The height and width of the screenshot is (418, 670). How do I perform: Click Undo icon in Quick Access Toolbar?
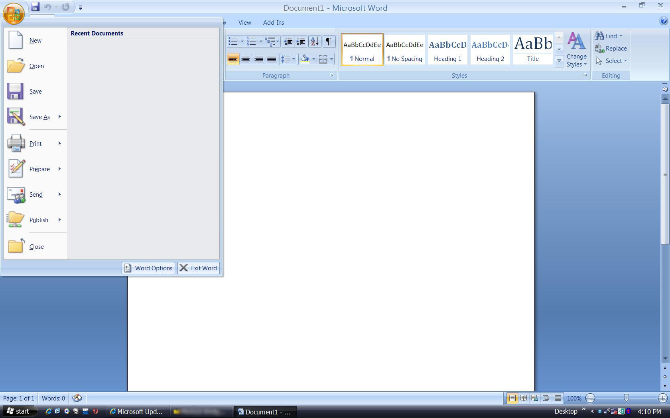[x=47, y=7]
